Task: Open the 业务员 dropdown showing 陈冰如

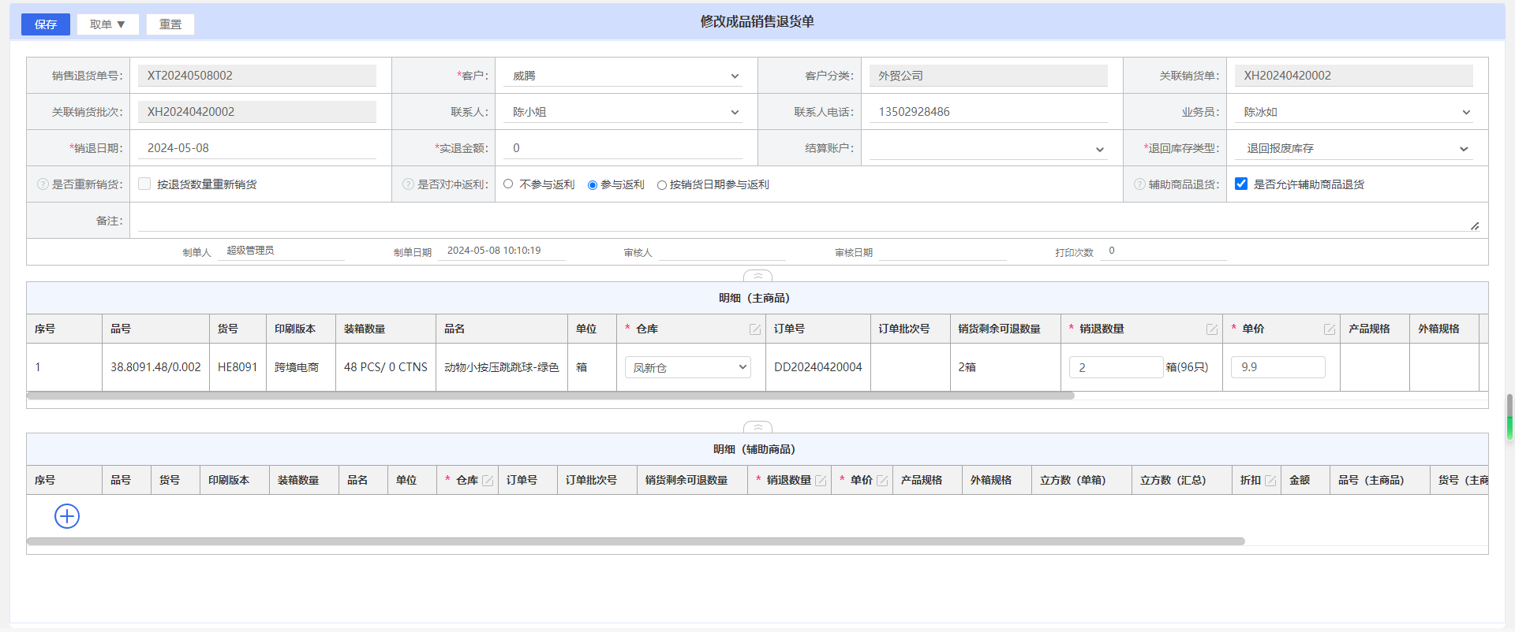Action: 1354,112
